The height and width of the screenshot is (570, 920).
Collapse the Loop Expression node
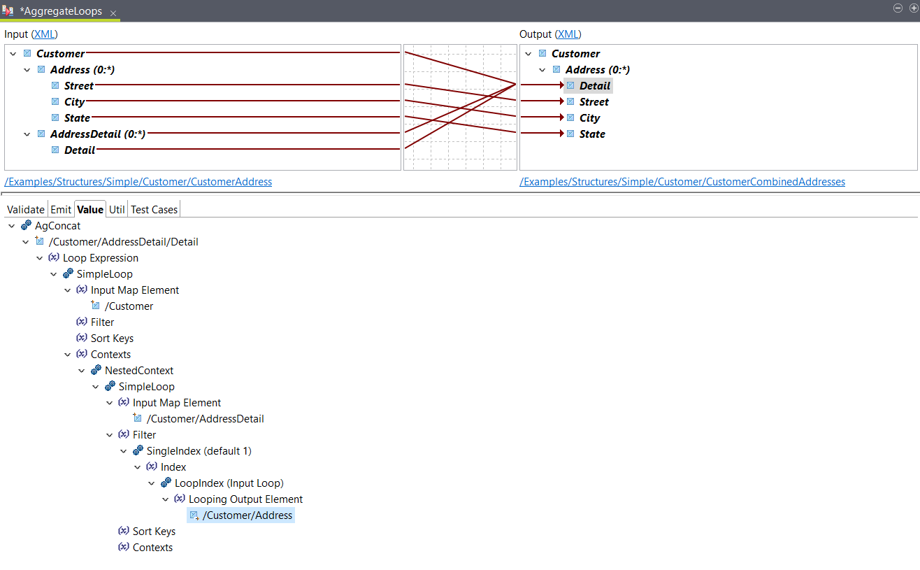tap(40, 257)
